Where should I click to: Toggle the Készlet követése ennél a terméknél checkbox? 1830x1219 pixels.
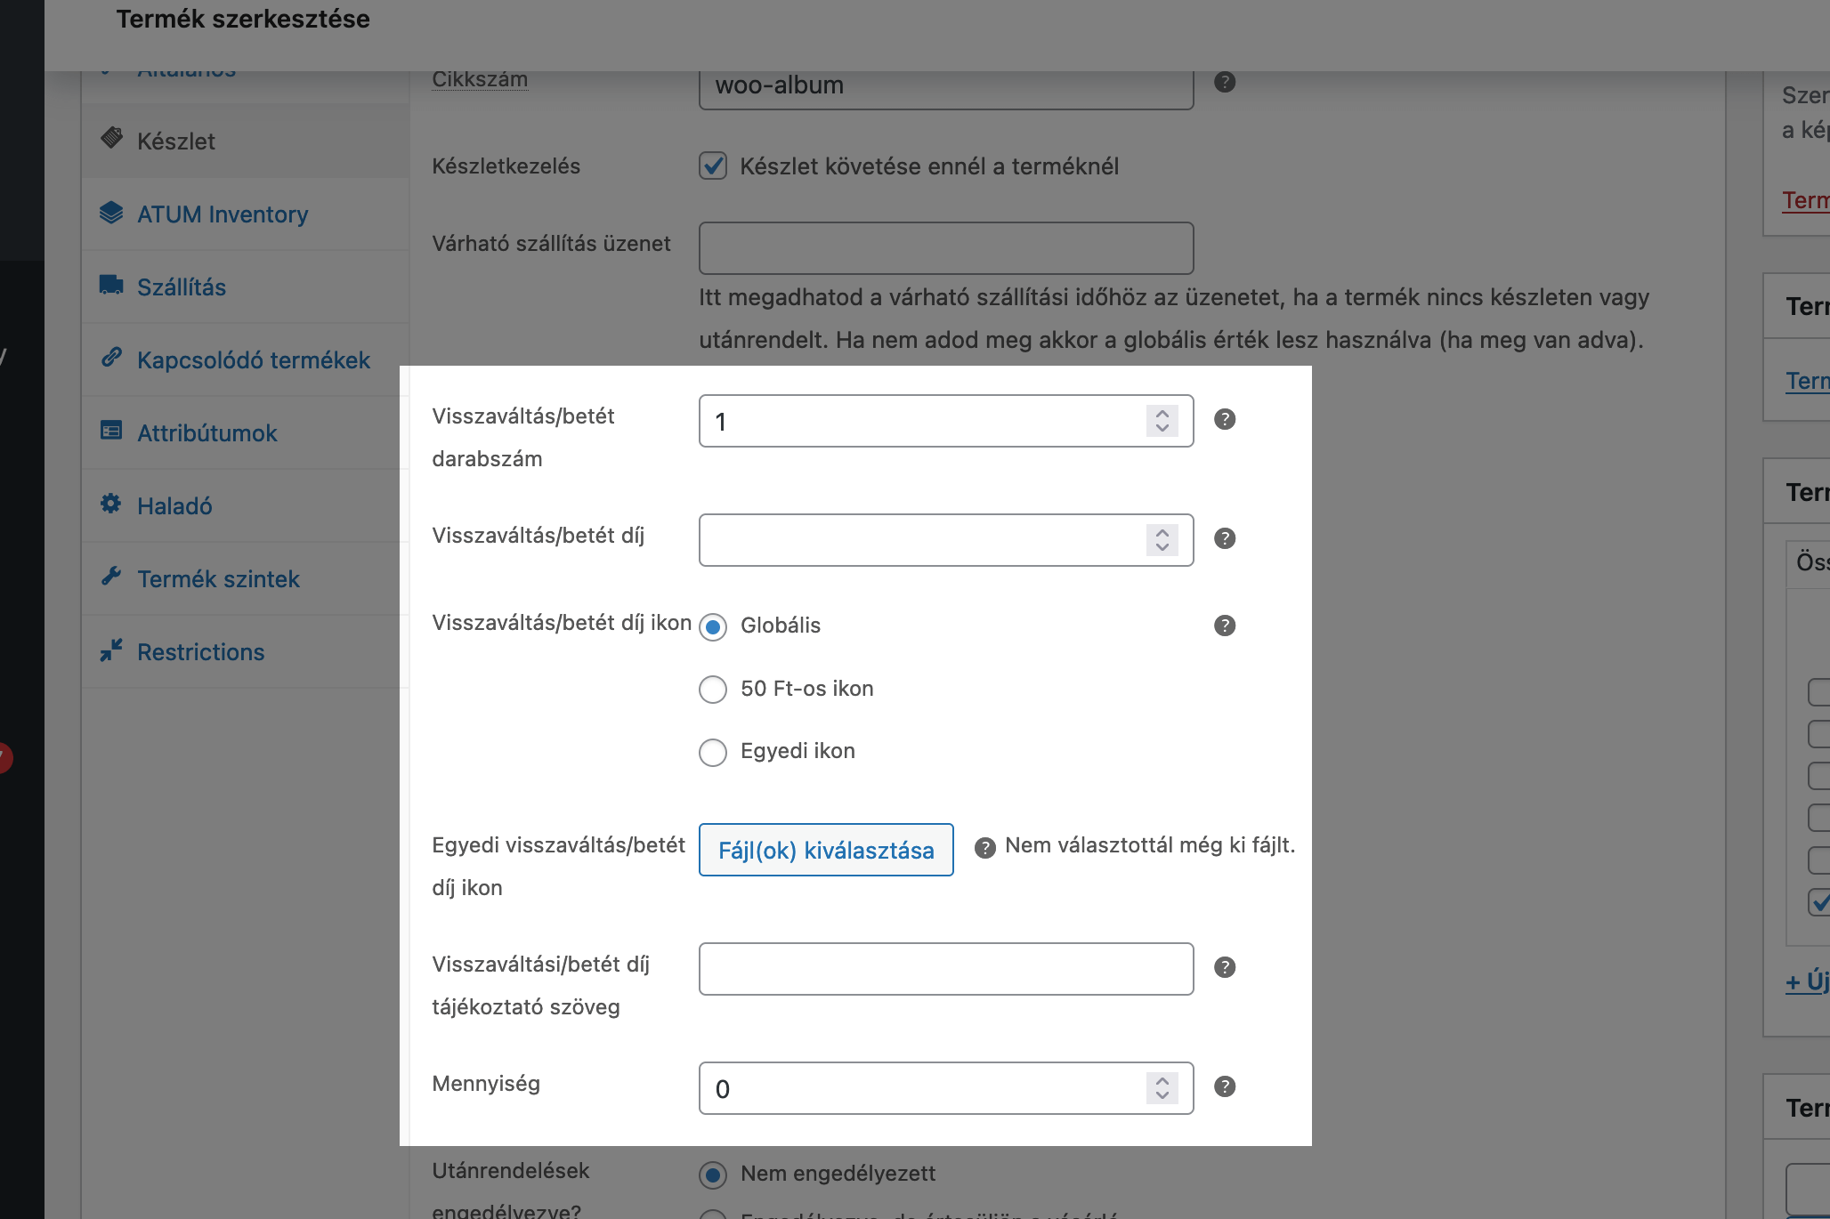coord(713,165)
